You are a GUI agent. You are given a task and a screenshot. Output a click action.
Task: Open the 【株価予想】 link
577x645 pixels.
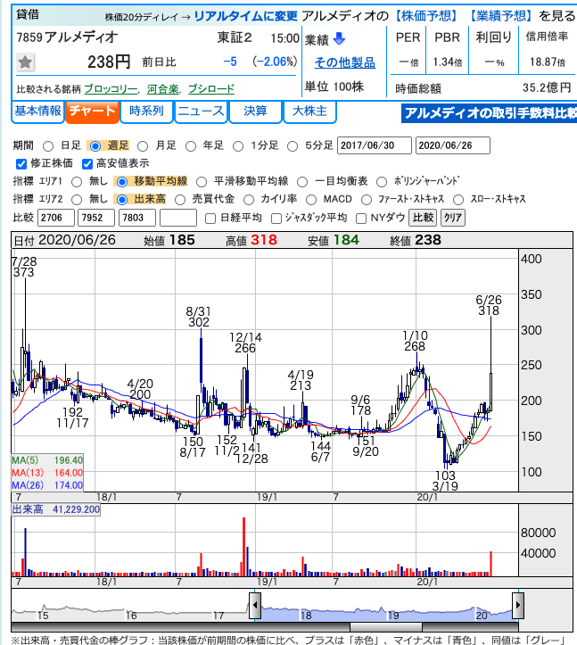pyautogui.click(x=426, y=16)
